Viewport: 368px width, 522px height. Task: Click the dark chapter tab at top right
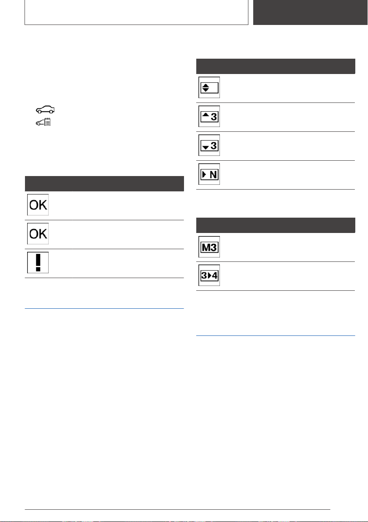pyautogui.click(x=310, y=12)
